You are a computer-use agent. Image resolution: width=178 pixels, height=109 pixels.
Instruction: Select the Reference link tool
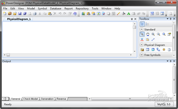pyautogui.click(x=158, y=50)
